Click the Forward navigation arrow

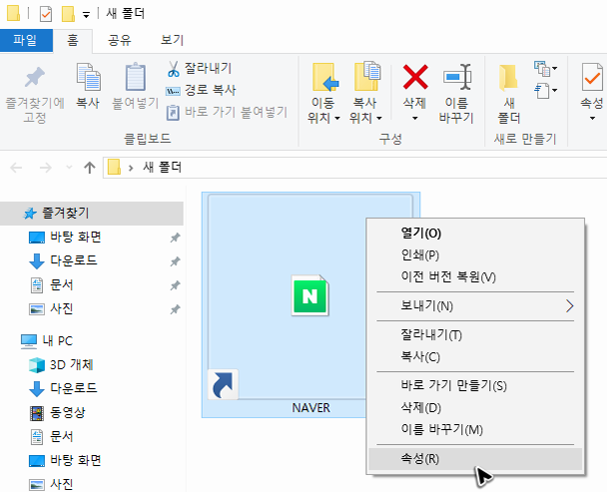(46, 168)
